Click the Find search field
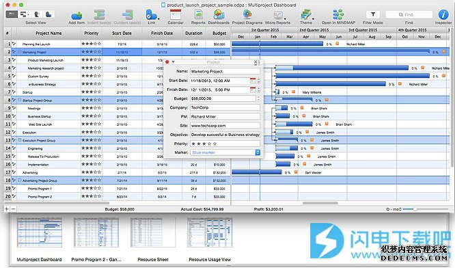455x268 pixels. [409, 14]
